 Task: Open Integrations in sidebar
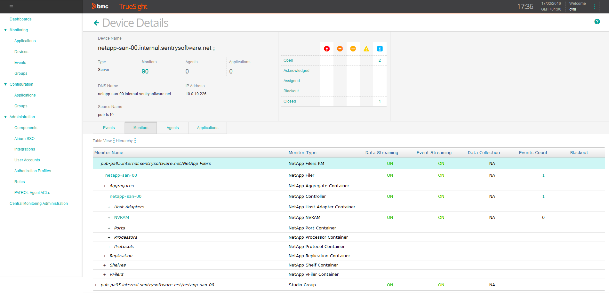(25, 149)
